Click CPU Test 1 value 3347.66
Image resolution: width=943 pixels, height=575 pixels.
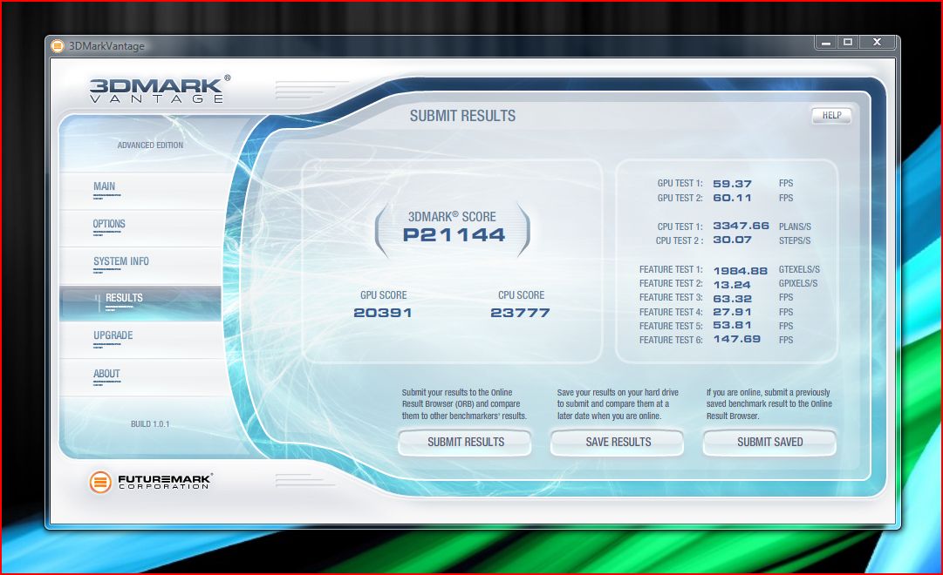(x=741, y=226)
